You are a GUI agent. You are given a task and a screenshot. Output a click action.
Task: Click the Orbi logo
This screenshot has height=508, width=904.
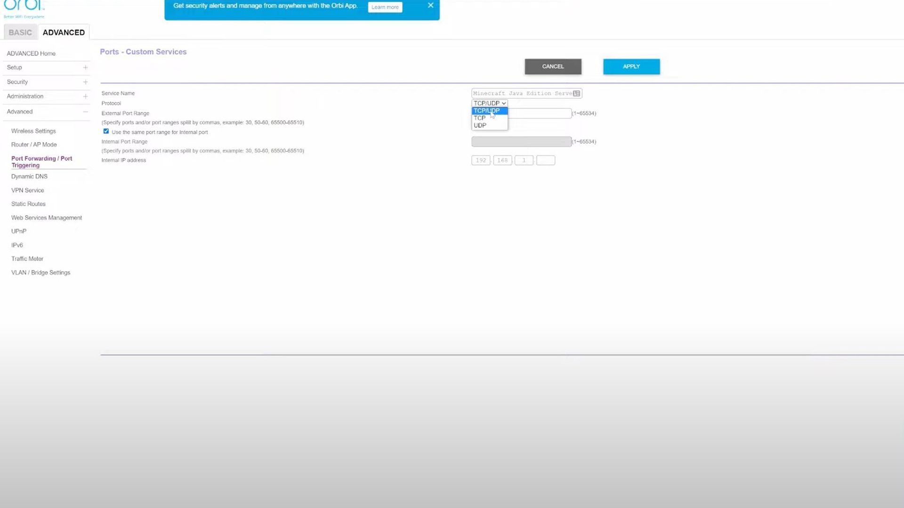point(24,8)
